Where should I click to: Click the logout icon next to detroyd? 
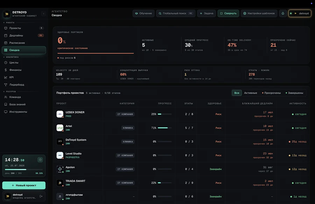pos(41,196)
